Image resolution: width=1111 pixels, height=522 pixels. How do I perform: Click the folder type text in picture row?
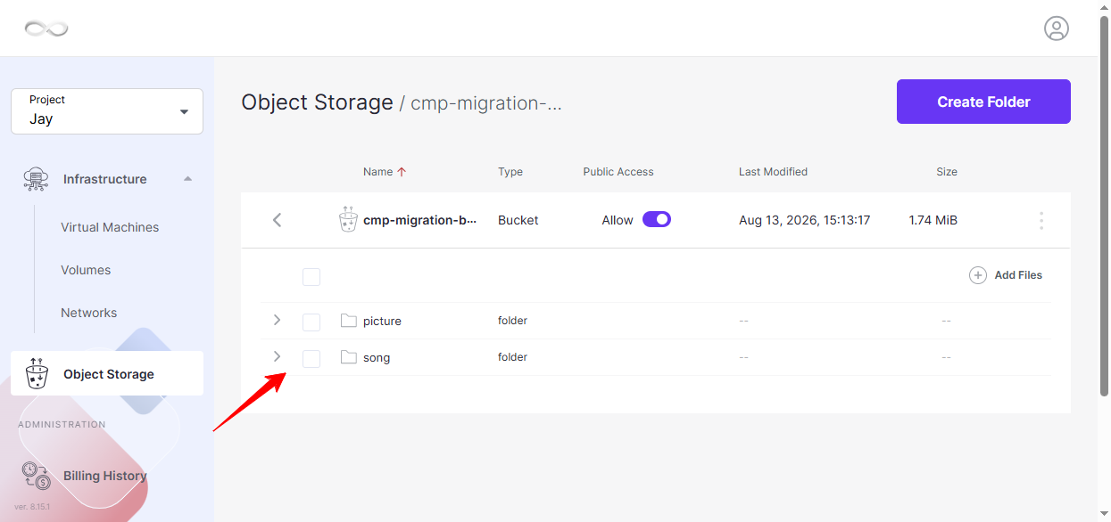point(512,320)
